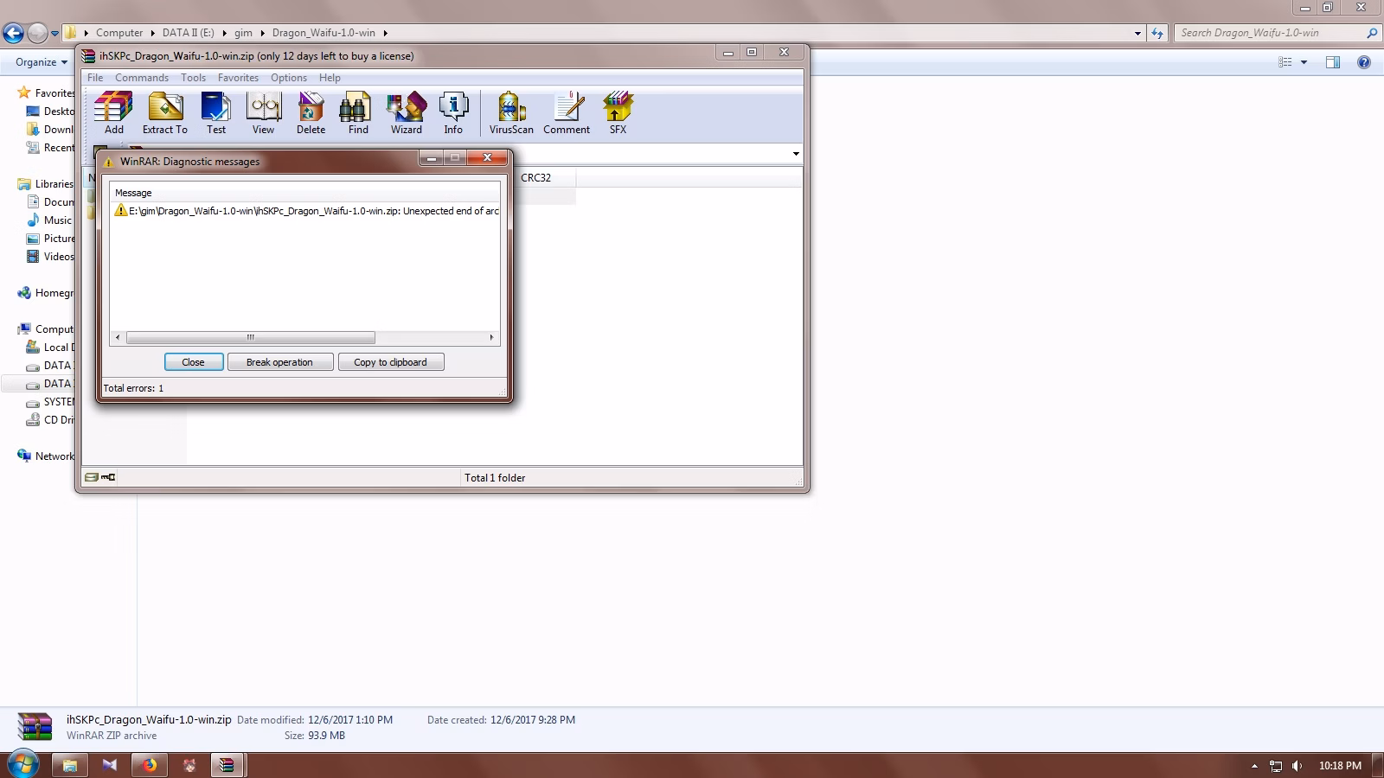The image size is (1384, 778).
Task: Click the key icon in WinRAR status bar
Action: [108, 477]
